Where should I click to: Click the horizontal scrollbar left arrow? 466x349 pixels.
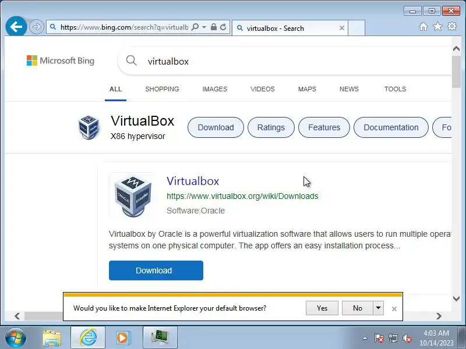point(17,316)
